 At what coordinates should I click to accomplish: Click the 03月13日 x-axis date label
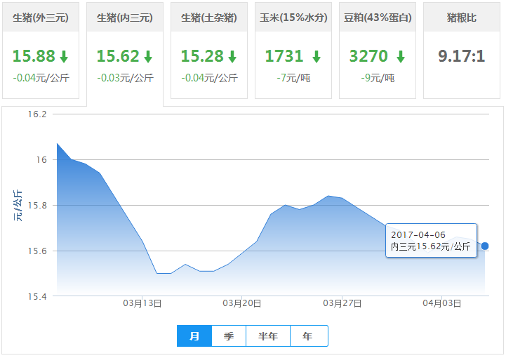tap(142, 303)
